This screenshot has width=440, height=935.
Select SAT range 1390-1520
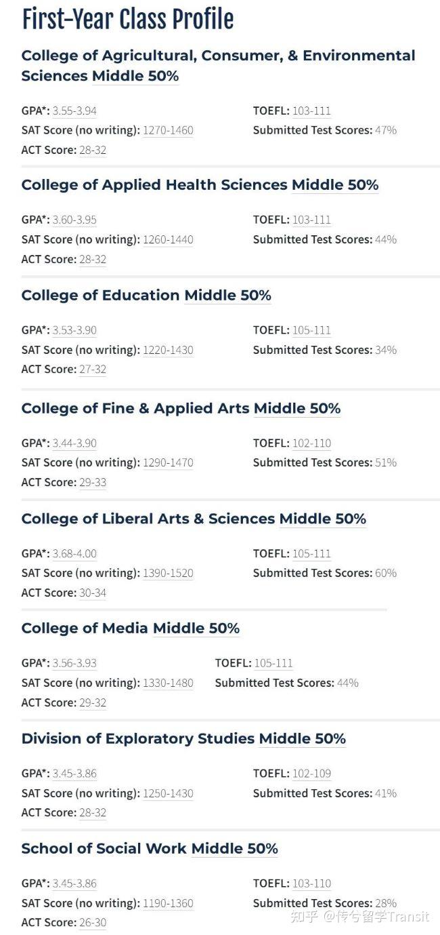[168, 573]
